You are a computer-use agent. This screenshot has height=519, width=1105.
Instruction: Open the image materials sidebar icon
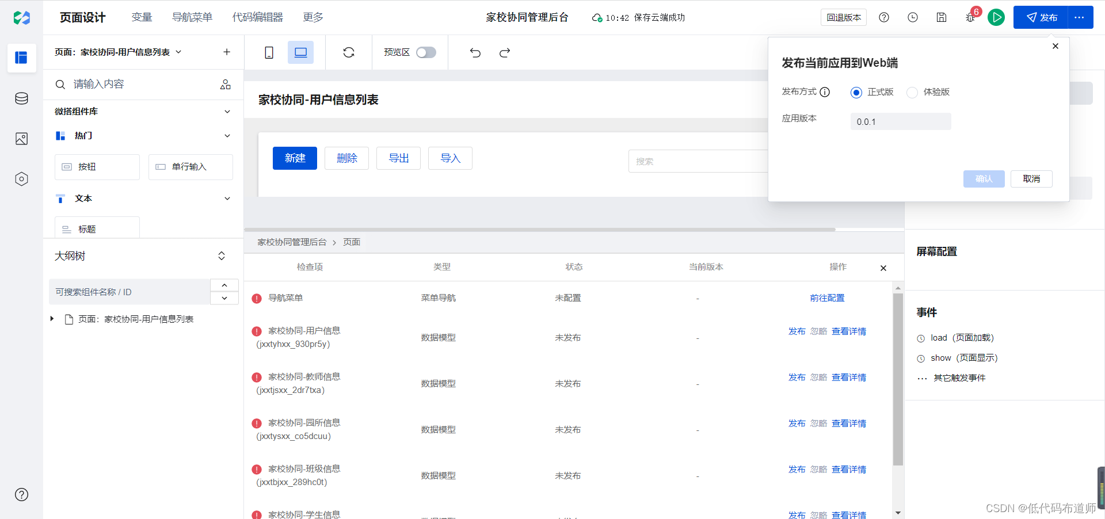coord(21,139)
